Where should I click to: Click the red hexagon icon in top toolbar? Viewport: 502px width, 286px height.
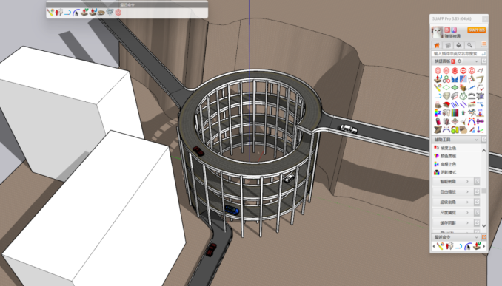(x=118, y=13)
